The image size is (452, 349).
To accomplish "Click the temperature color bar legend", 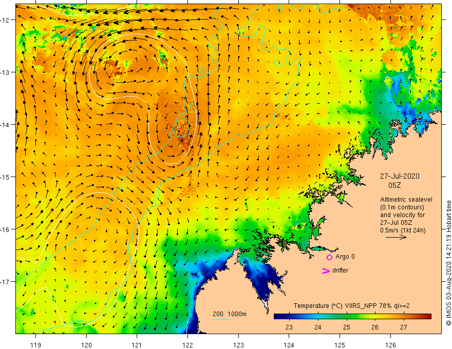I will (352, 317).
